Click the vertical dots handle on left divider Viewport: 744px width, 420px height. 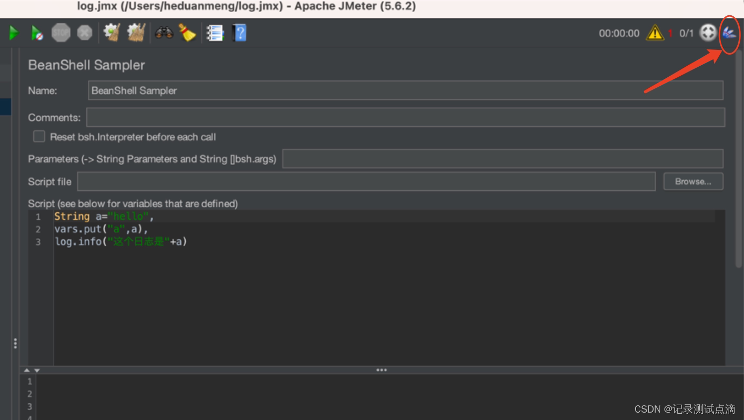[15, 343]
